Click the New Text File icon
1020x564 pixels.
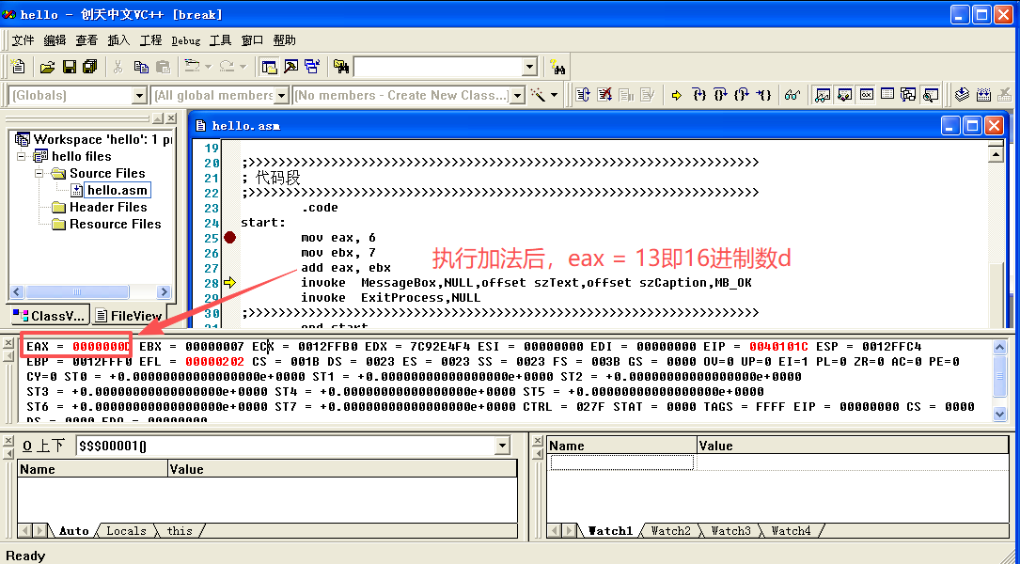pos(18,67)
